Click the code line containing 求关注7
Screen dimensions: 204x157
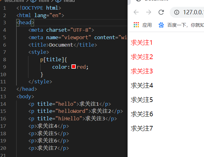click(49, 148)
